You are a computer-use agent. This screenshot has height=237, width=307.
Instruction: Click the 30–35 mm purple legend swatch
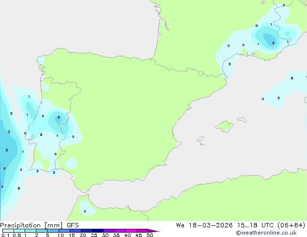tap(109, 231)
